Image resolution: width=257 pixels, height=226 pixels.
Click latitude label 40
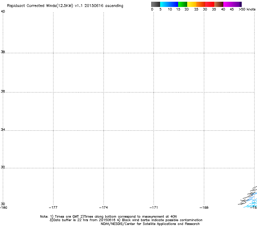(3, 11)
